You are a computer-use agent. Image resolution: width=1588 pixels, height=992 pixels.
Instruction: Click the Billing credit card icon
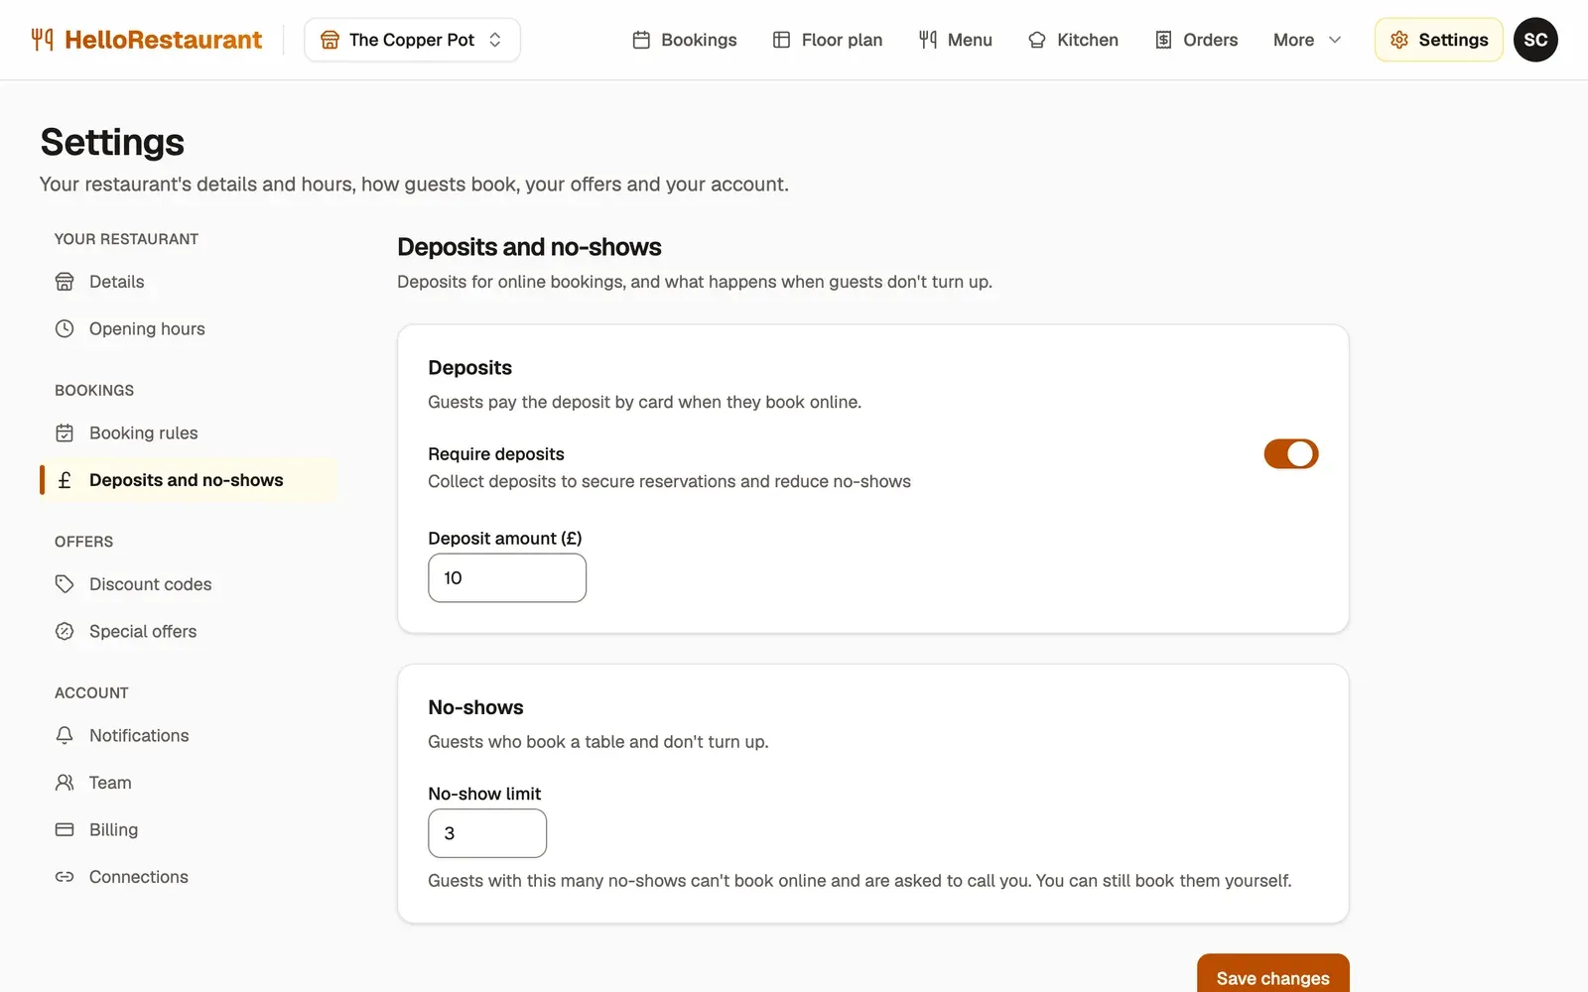(x=65, y=829)
